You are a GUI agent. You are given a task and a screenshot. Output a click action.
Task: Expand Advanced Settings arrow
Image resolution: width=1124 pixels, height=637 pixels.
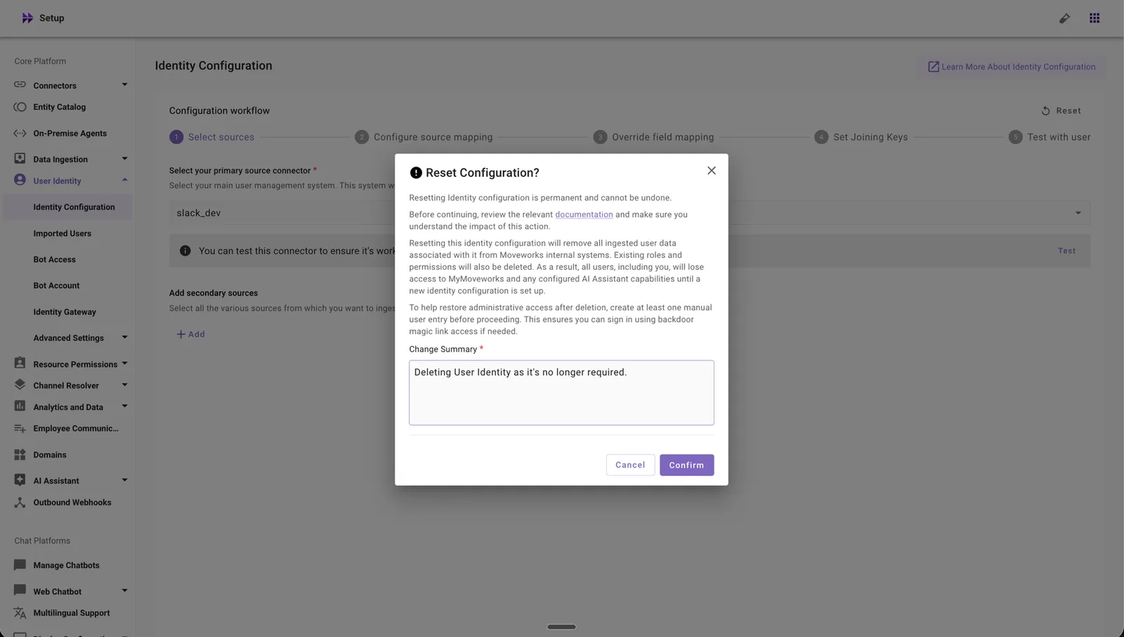pos(124,337)
